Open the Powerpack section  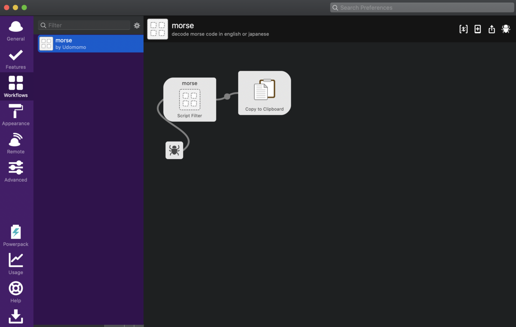[16, 236]
